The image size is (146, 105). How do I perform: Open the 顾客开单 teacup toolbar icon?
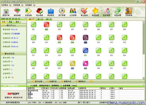coord(6,12)
